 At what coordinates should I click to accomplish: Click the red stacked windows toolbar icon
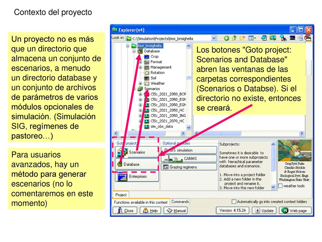308,38
